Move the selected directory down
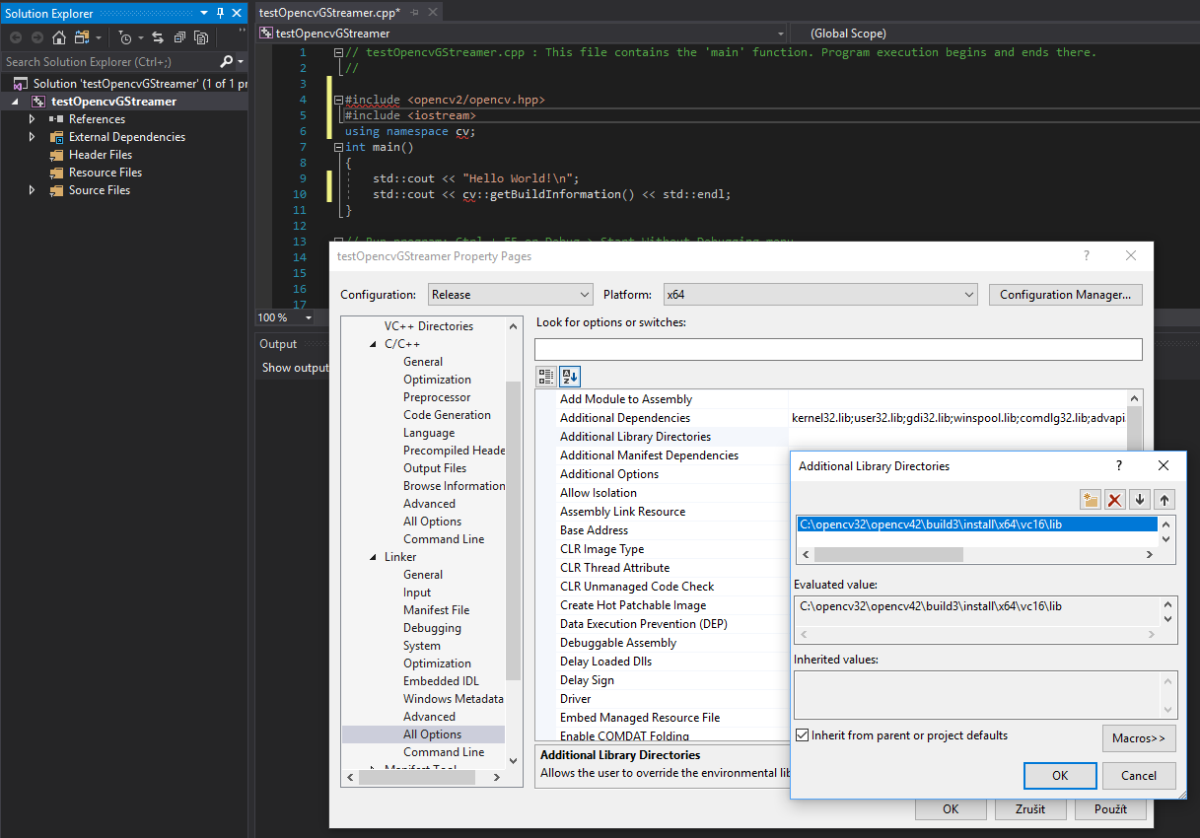Image resolution: width=1200 pixels, height=838 pixels. pos(1140,500)
